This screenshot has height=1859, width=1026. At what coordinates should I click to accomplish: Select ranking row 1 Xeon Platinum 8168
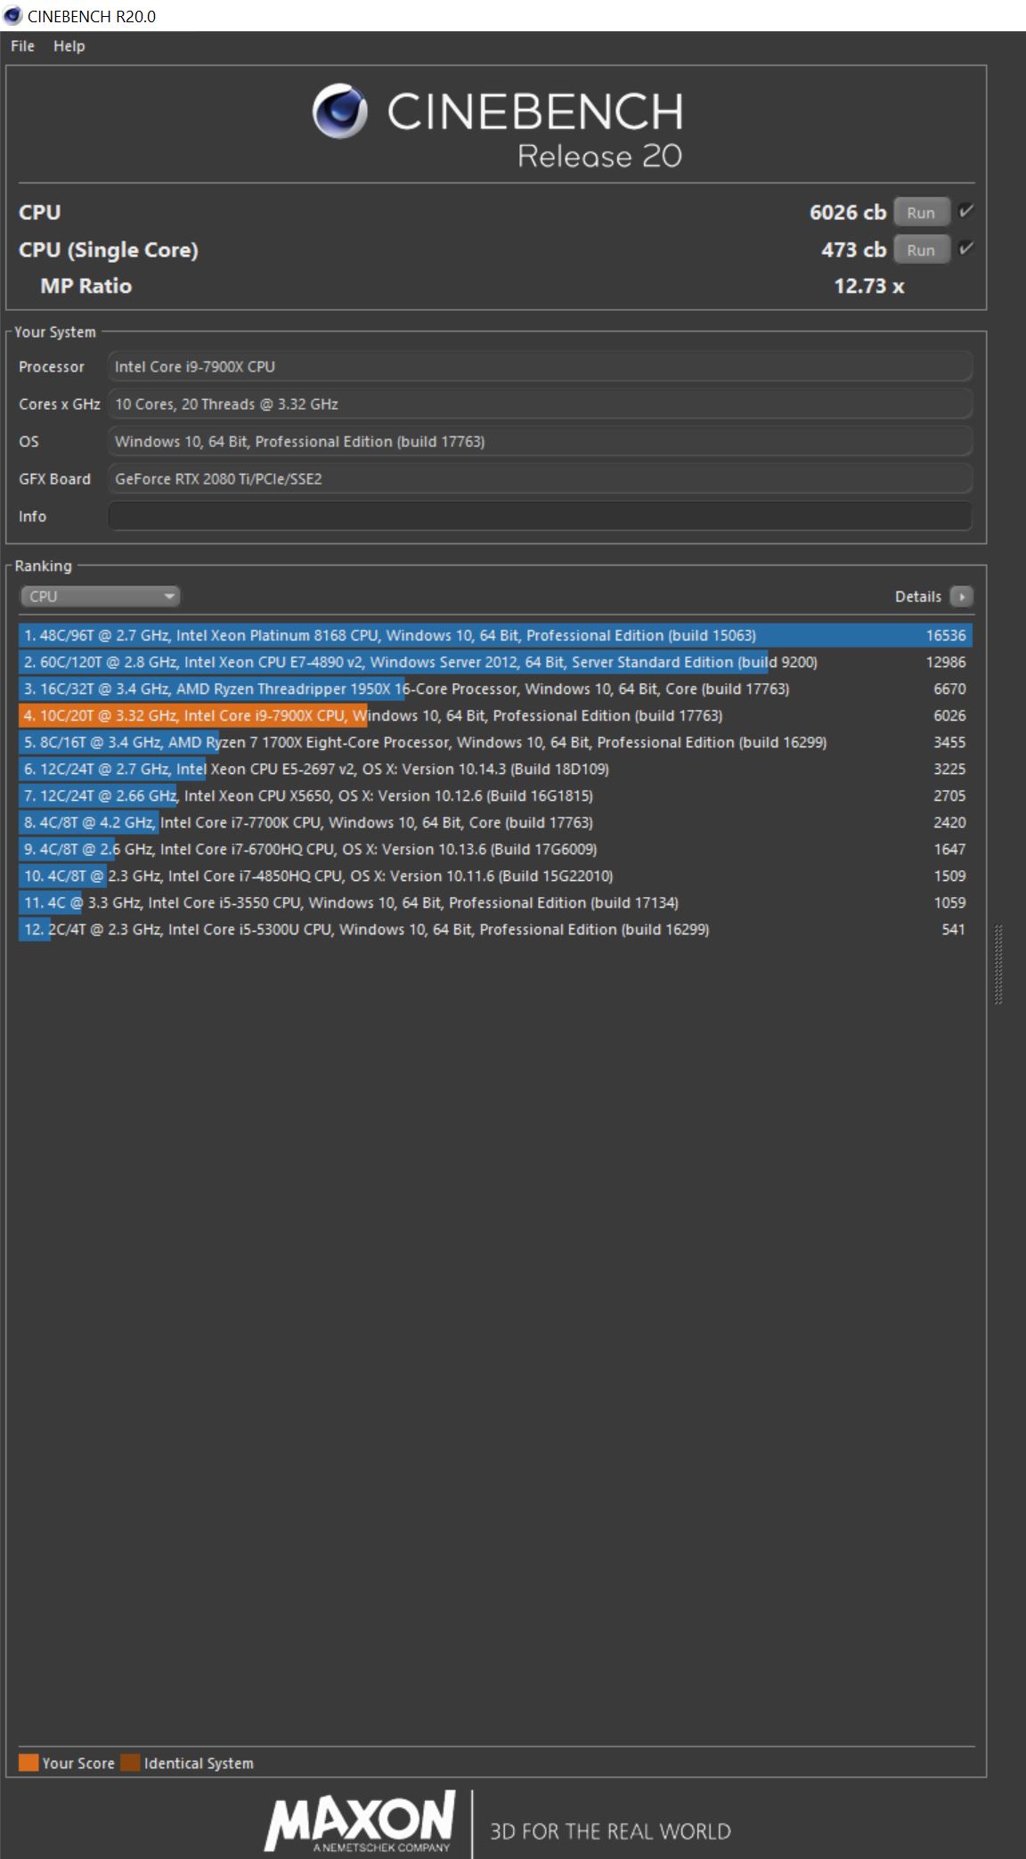click(x=495, y=636)
